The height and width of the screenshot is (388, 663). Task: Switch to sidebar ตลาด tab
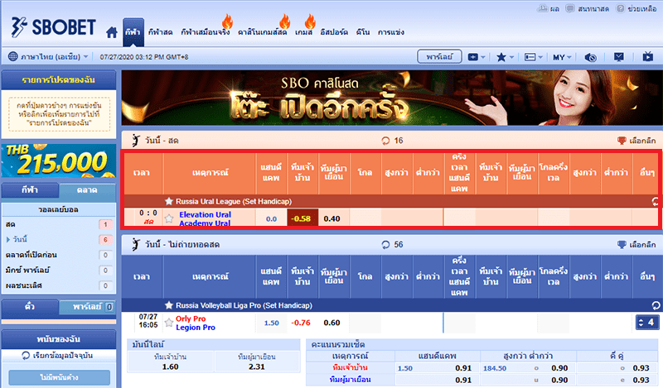(x=87, y=190)
